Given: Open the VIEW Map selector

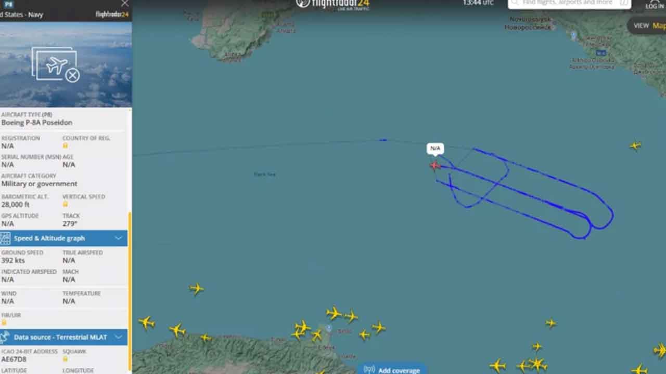Looking at the screenshot, I should tap(647, 25).
